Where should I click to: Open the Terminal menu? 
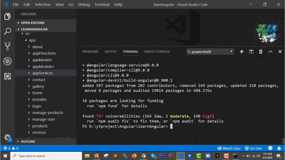click(102, 4)
